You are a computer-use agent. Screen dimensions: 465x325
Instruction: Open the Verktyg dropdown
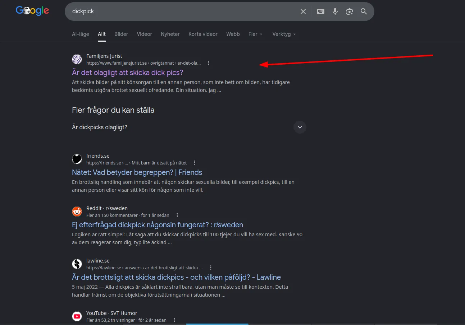pyautogui.click(x=284, y=34)
